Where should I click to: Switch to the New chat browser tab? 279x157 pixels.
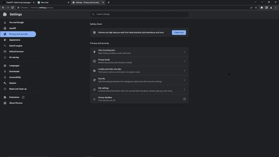pyautogui.click(x=53, y=3)
